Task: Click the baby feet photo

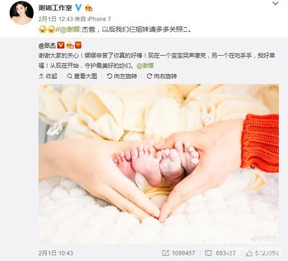Action: pyautogui.click(x=158, y=164)
